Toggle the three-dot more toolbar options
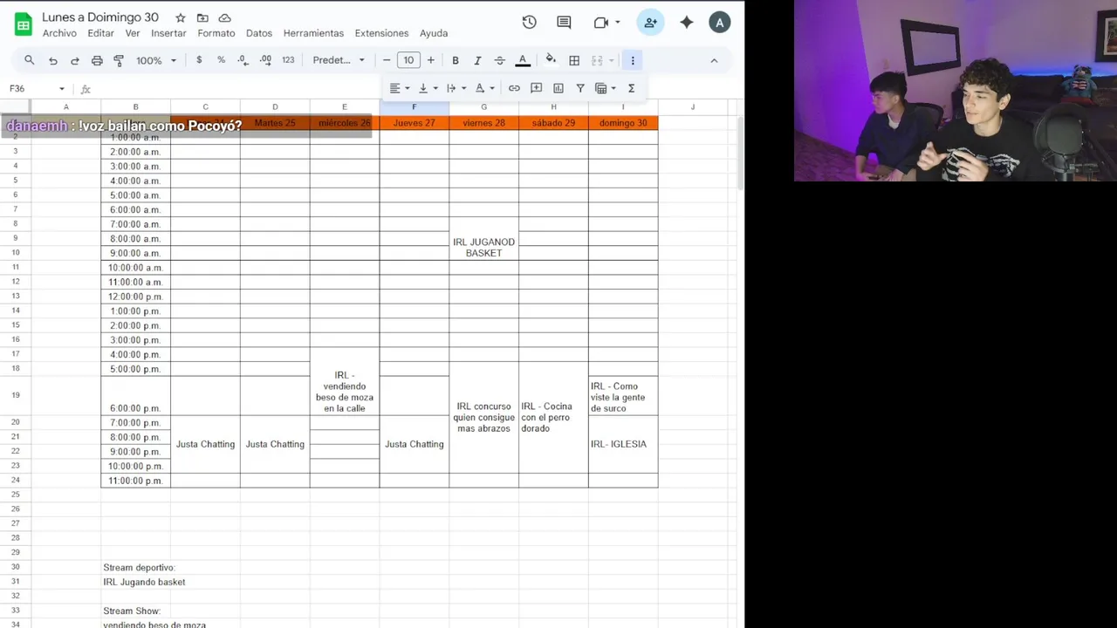1117x628 pixels. (x=633, y=60)
